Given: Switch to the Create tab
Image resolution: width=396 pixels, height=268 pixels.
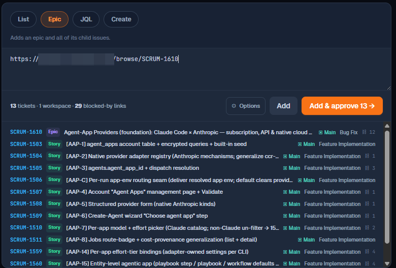Looking at the screenshot, I should pos(121,19).
